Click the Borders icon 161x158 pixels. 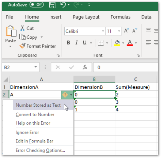pyautogui.click(x=101, y=43)
